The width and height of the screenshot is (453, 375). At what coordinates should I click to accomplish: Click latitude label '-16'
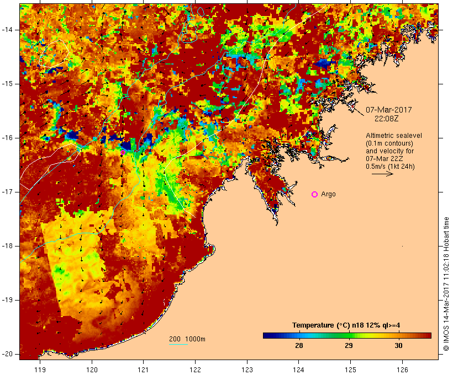pos(7,138)
